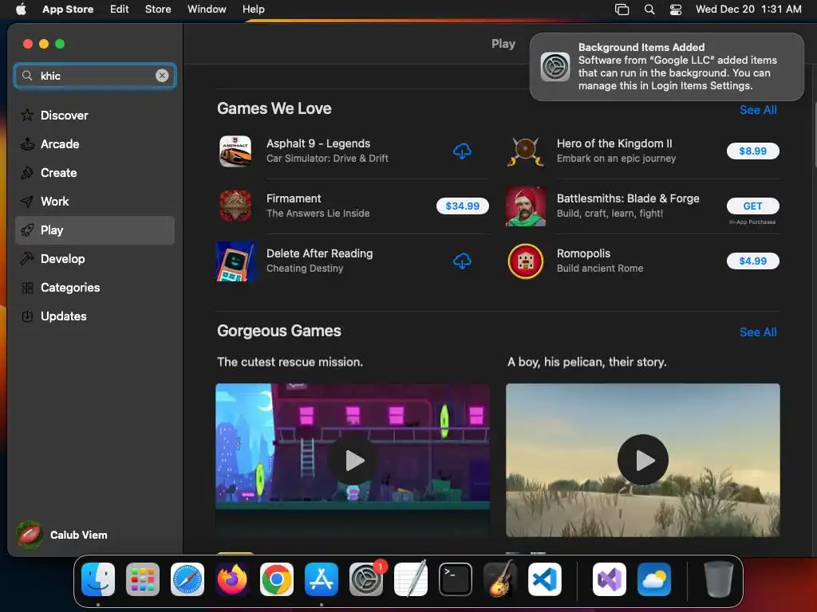
Task: Open the Battlesmiths: Blade & Forge title
Action: tap(628, 198)
